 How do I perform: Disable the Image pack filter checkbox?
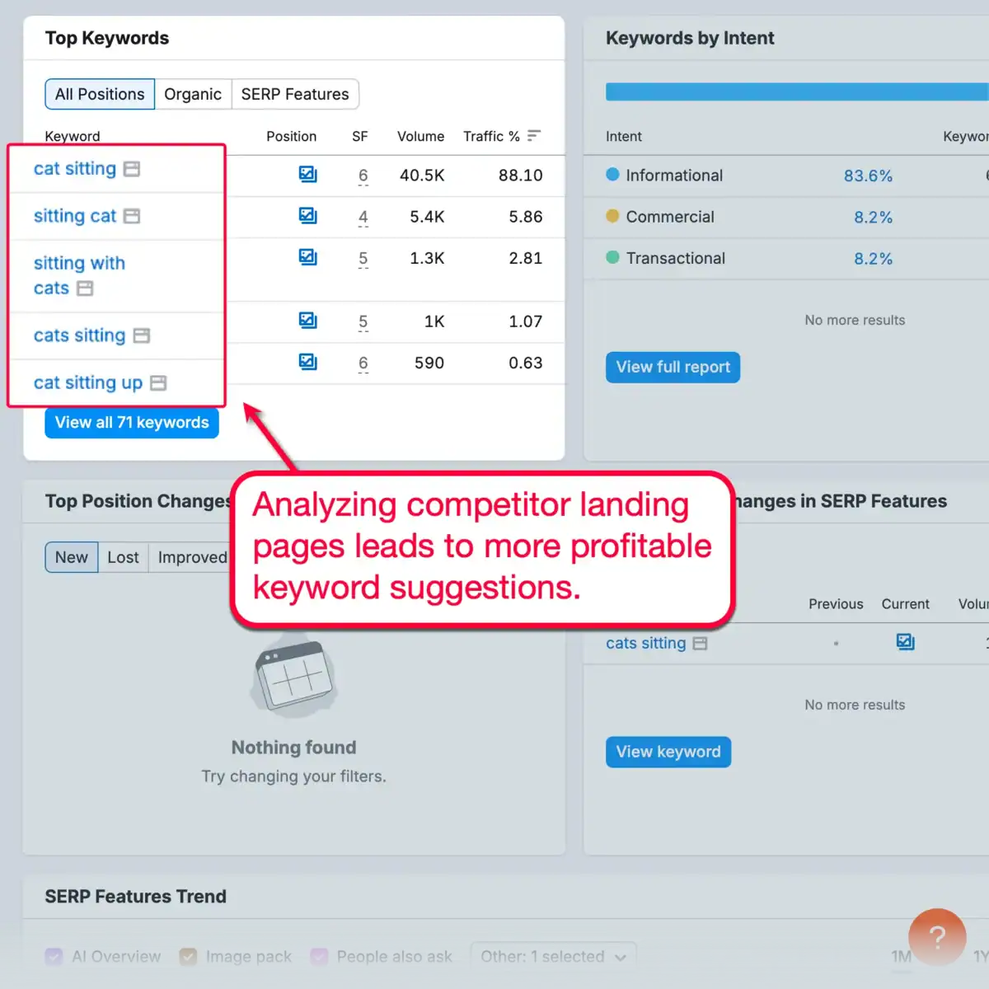click(x=188, y=957)
